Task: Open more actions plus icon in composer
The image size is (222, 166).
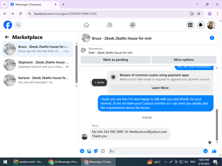Action: 82,151
